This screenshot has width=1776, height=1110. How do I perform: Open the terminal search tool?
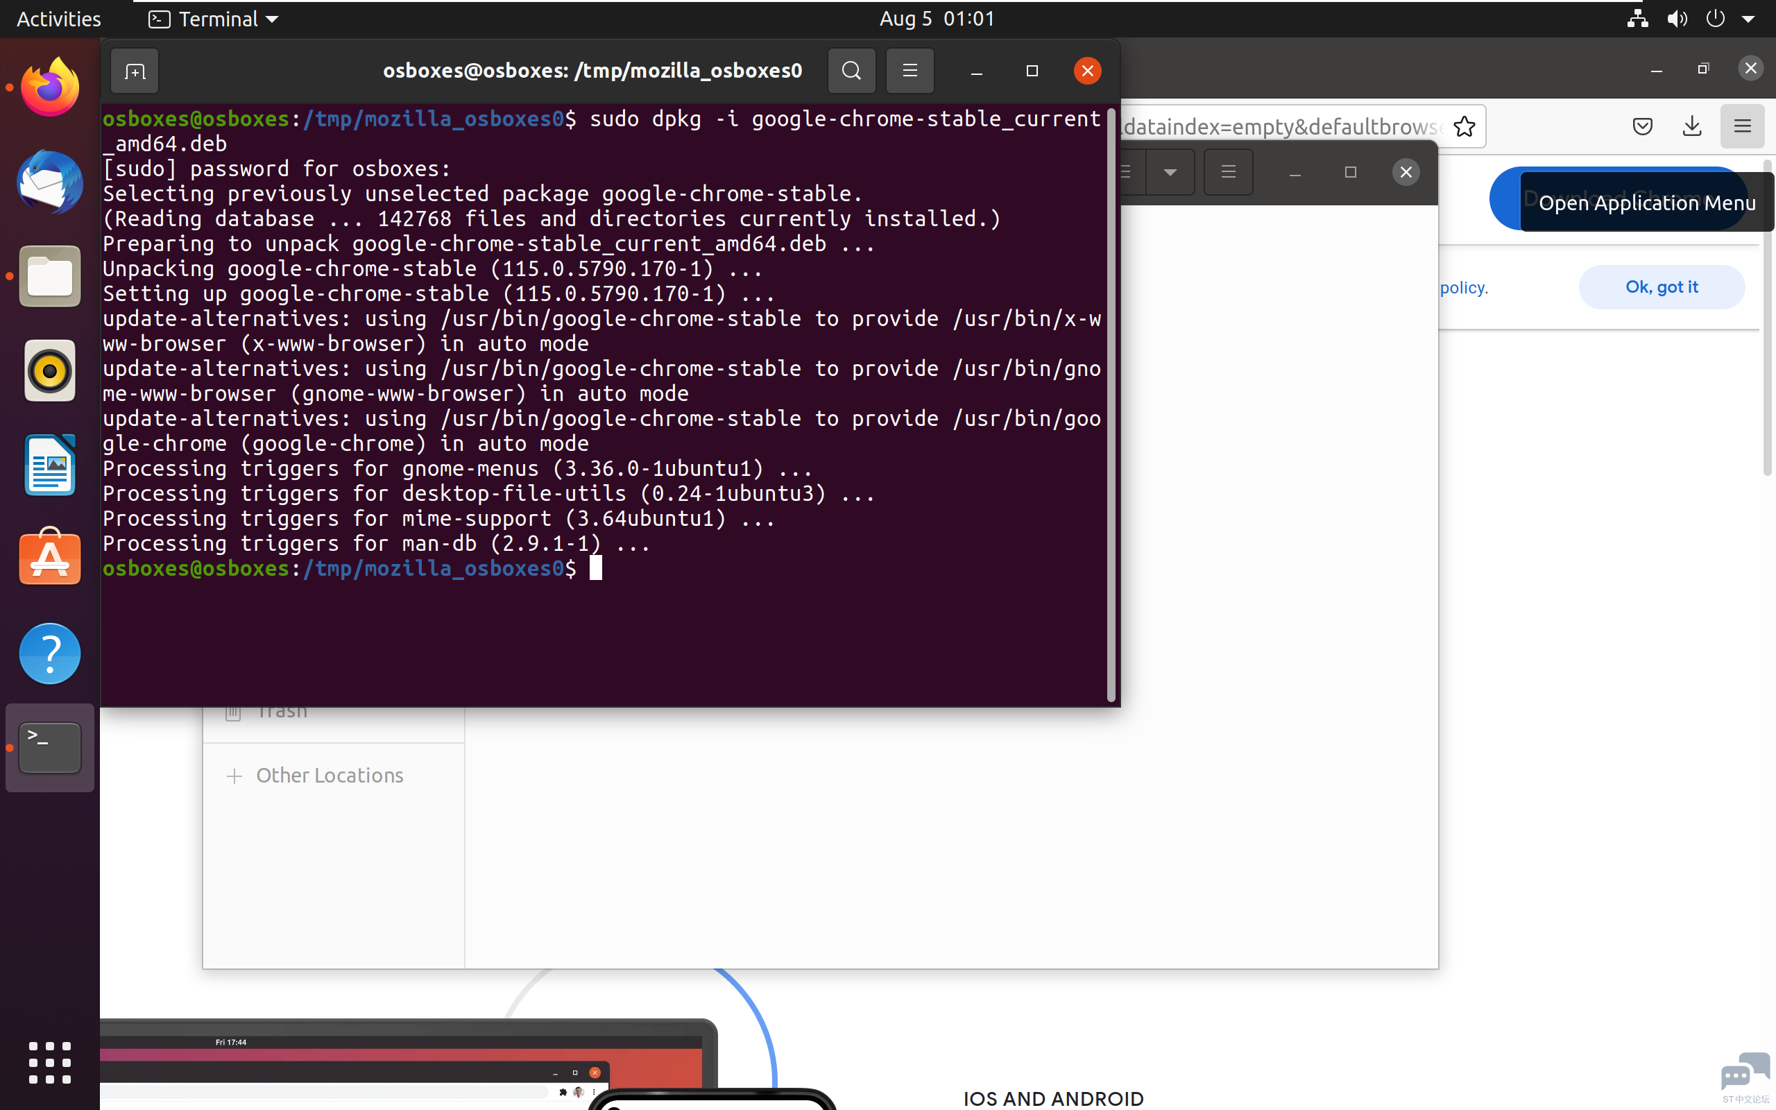851,71
